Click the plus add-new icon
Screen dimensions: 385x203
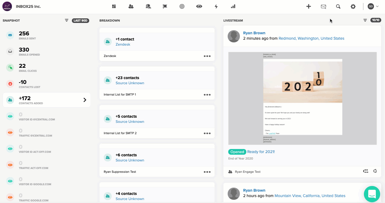309,6
